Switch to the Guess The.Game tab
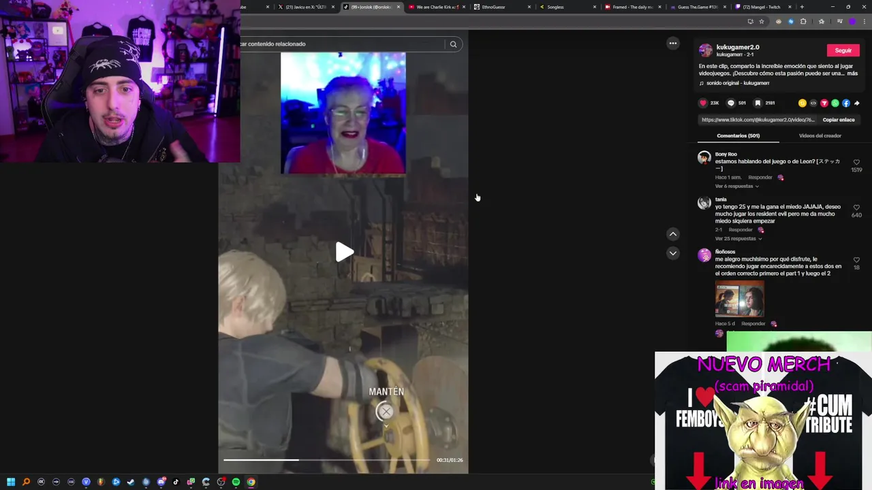This screenshot has width=872, height=490. [x=697, y=7]
